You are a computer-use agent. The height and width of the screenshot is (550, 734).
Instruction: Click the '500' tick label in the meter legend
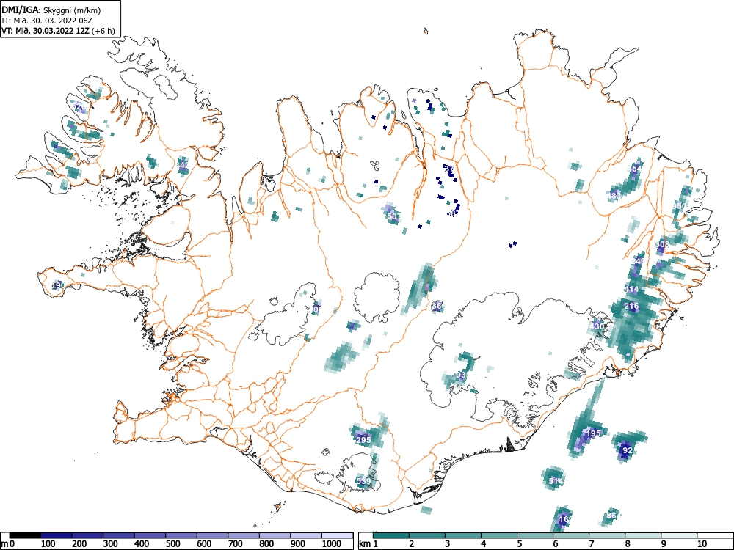pos(172,544)
